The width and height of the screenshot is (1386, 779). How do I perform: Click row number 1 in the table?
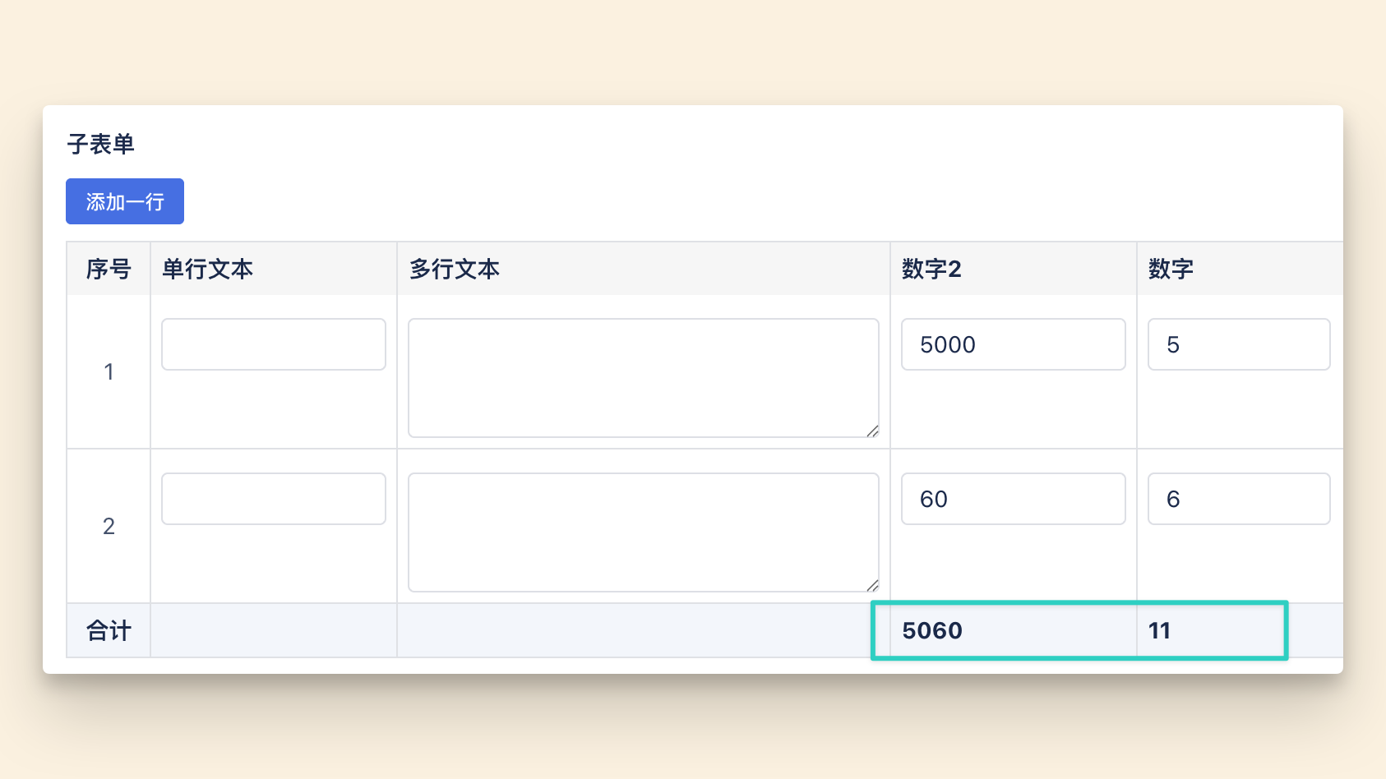[x=108, y=371]
